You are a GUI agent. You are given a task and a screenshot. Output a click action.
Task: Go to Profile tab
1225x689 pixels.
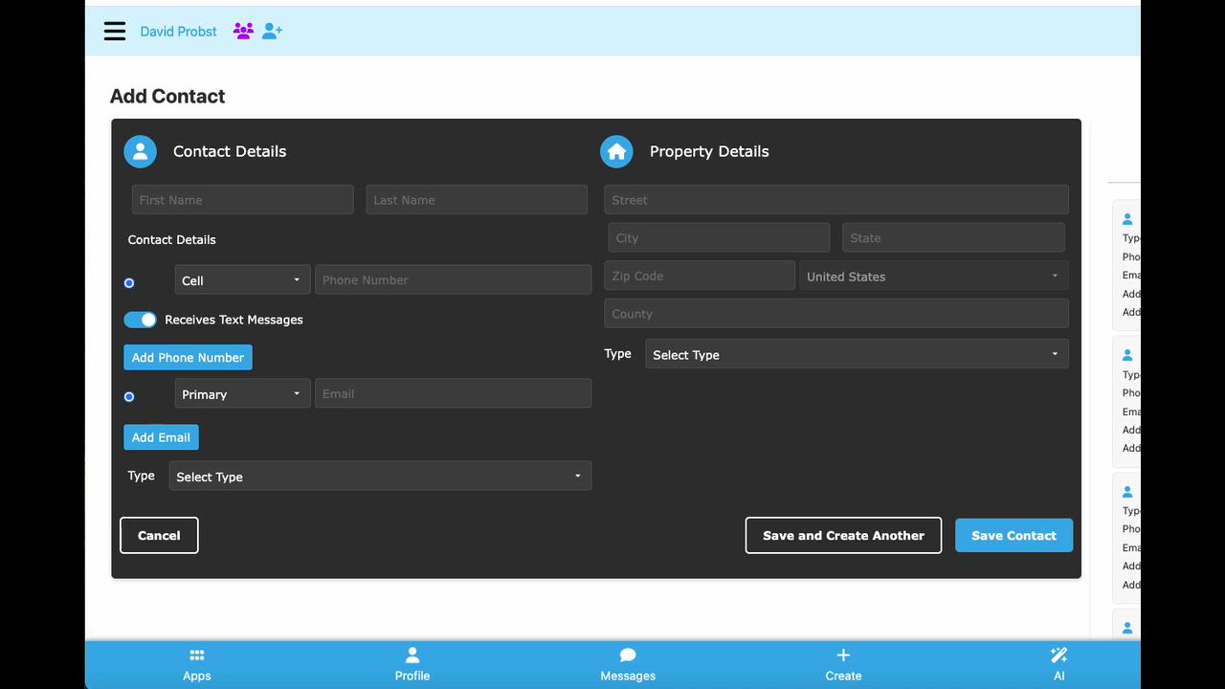(412, 665)
